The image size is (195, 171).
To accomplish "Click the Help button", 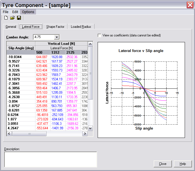I will point(183,164).
